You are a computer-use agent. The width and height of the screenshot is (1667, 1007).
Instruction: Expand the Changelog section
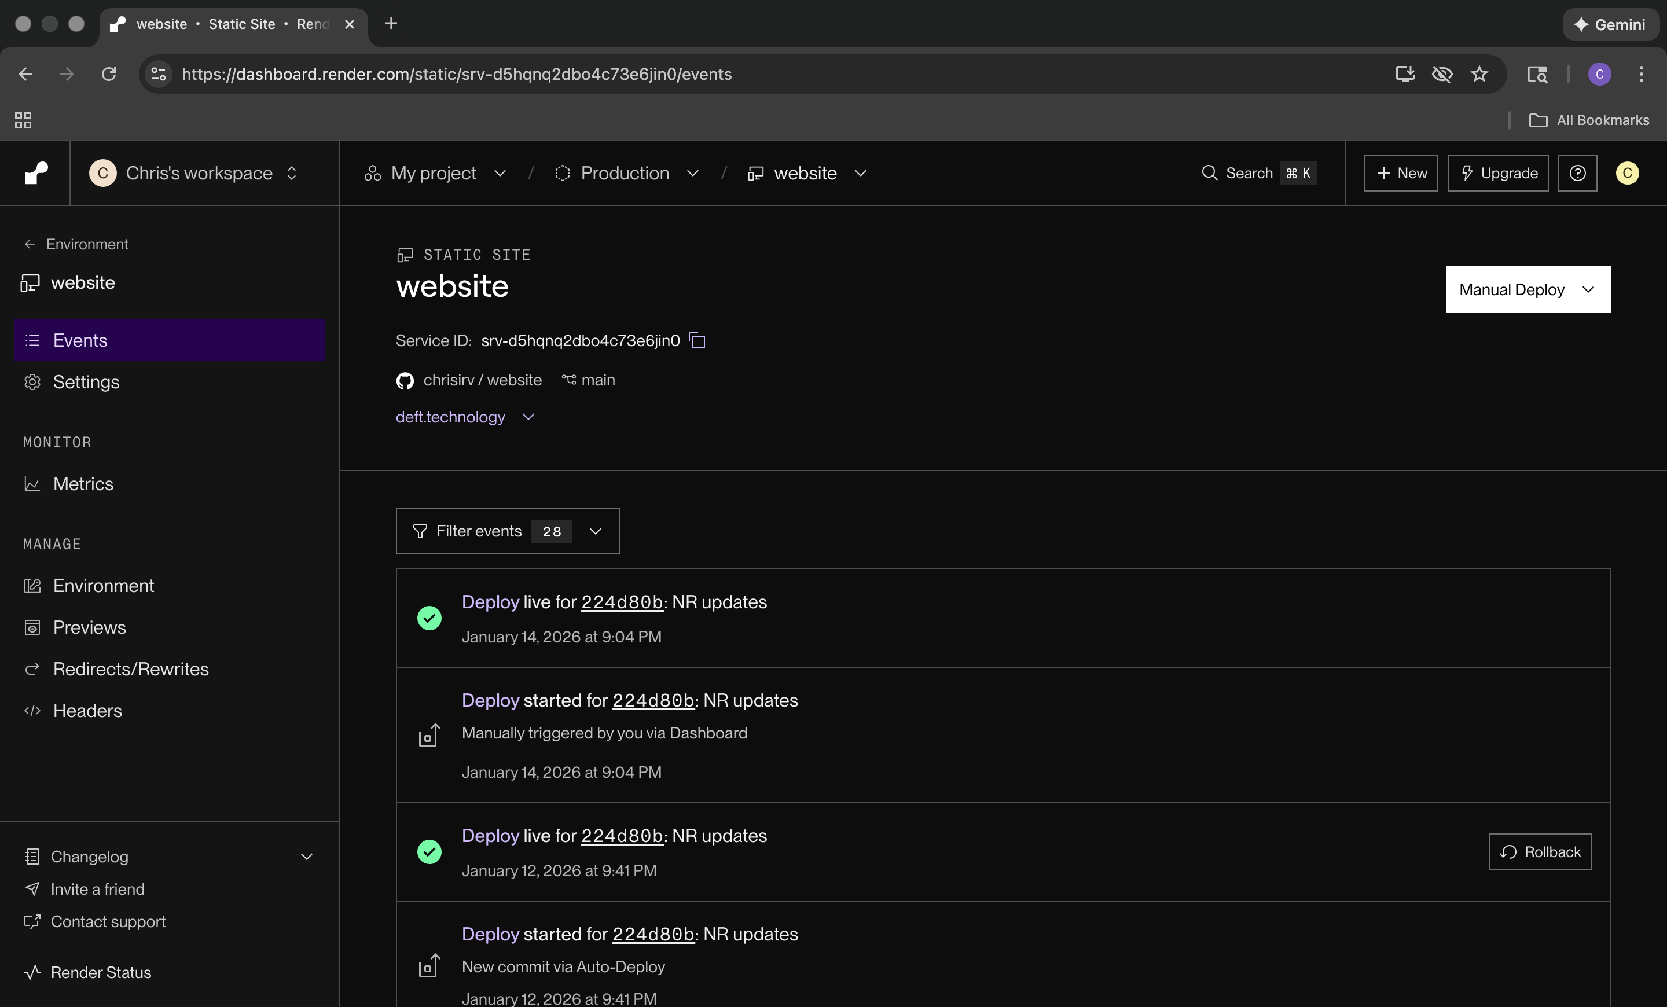pyautogui.click(x=306, y=857)
